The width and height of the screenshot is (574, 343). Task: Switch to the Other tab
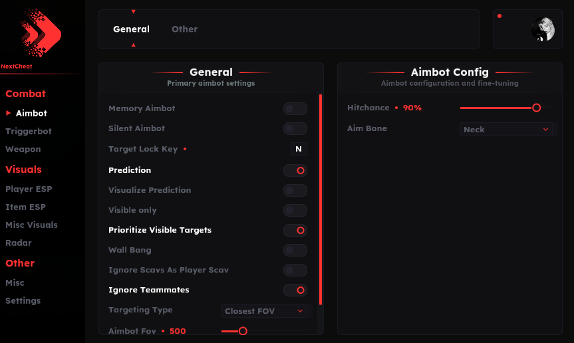(x=184, y=29)
